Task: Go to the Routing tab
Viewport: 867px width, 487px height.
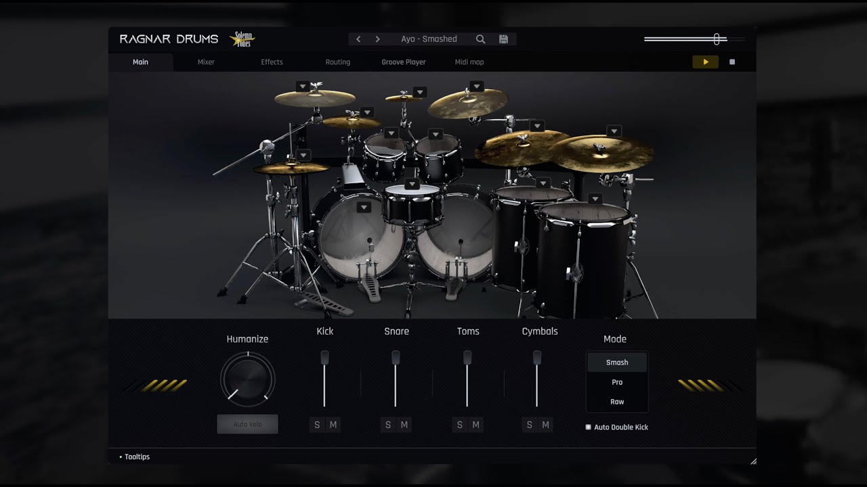Action: pyautogui.click(x=337, y=62)
